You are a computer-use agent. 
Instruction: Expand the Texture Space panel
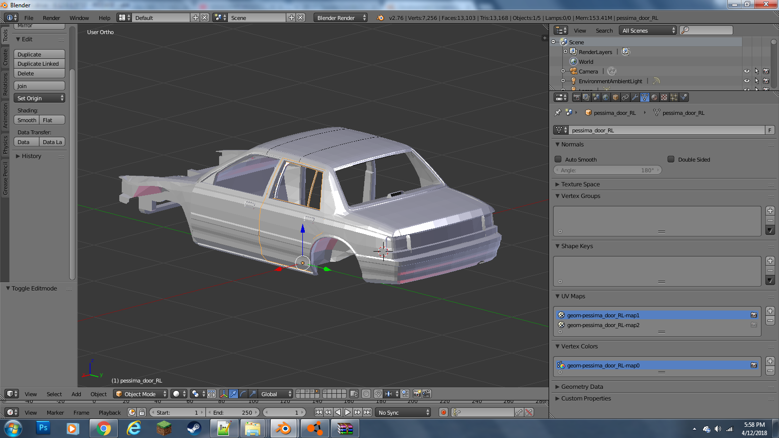(x=580, y=184)
